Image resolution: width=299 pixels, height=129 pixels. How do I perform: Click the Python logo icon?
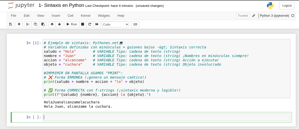coord(270,6)
